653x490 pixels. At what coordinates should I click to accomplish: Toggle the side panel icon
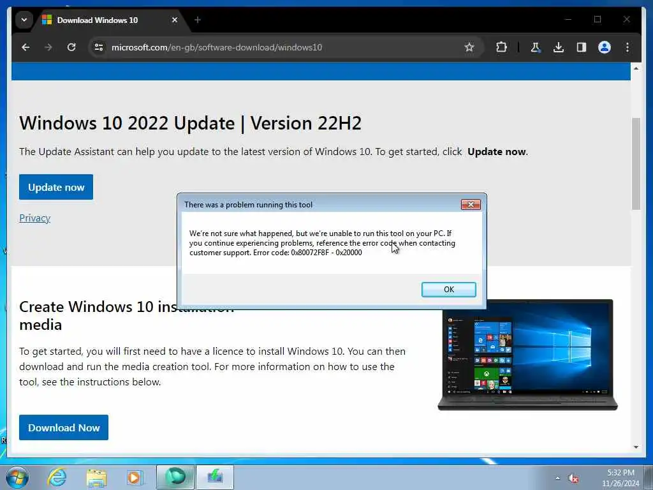tap(582, 47)
